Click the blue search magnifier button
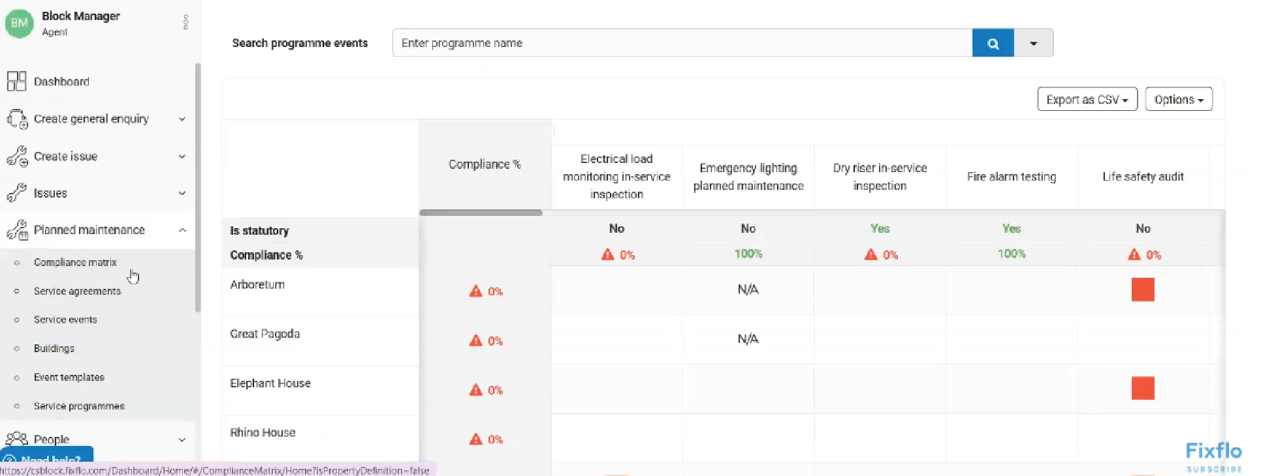Image resolution: width=1261 pixels, height=476 pixels. coord(993,43)
